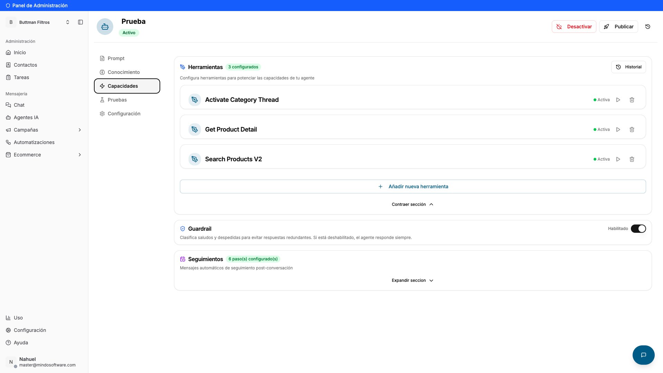Open version history clock icon beside Publicar
663x373 pixels.
[648, 27]
